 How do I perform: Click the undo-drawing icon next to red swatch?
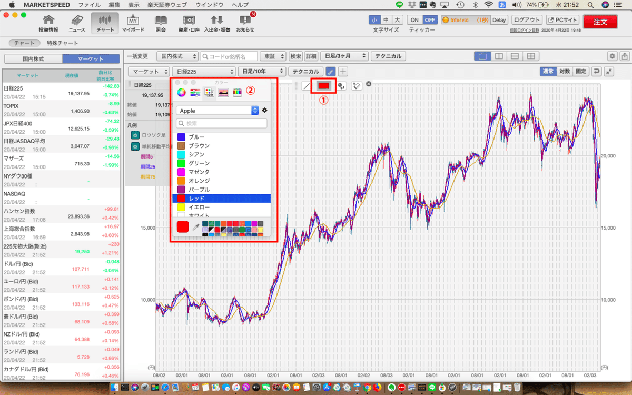coord(342,85)
